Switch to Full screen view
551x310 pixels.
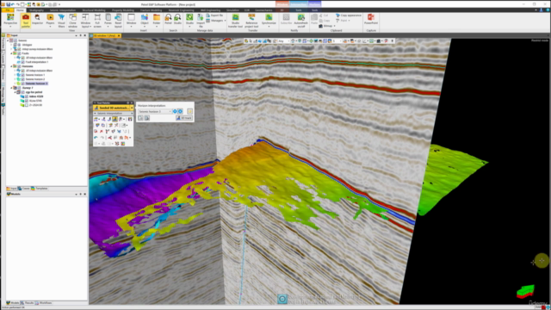point(97,21)
